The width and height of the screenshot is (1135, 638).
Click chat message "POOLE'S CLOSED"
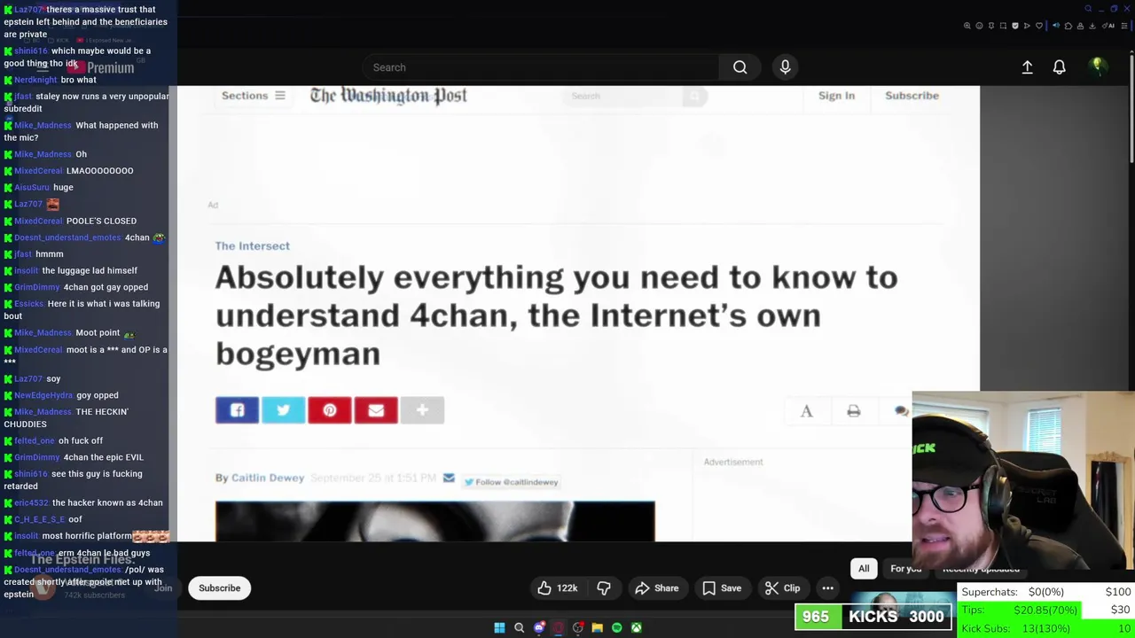tap(101, 221)
